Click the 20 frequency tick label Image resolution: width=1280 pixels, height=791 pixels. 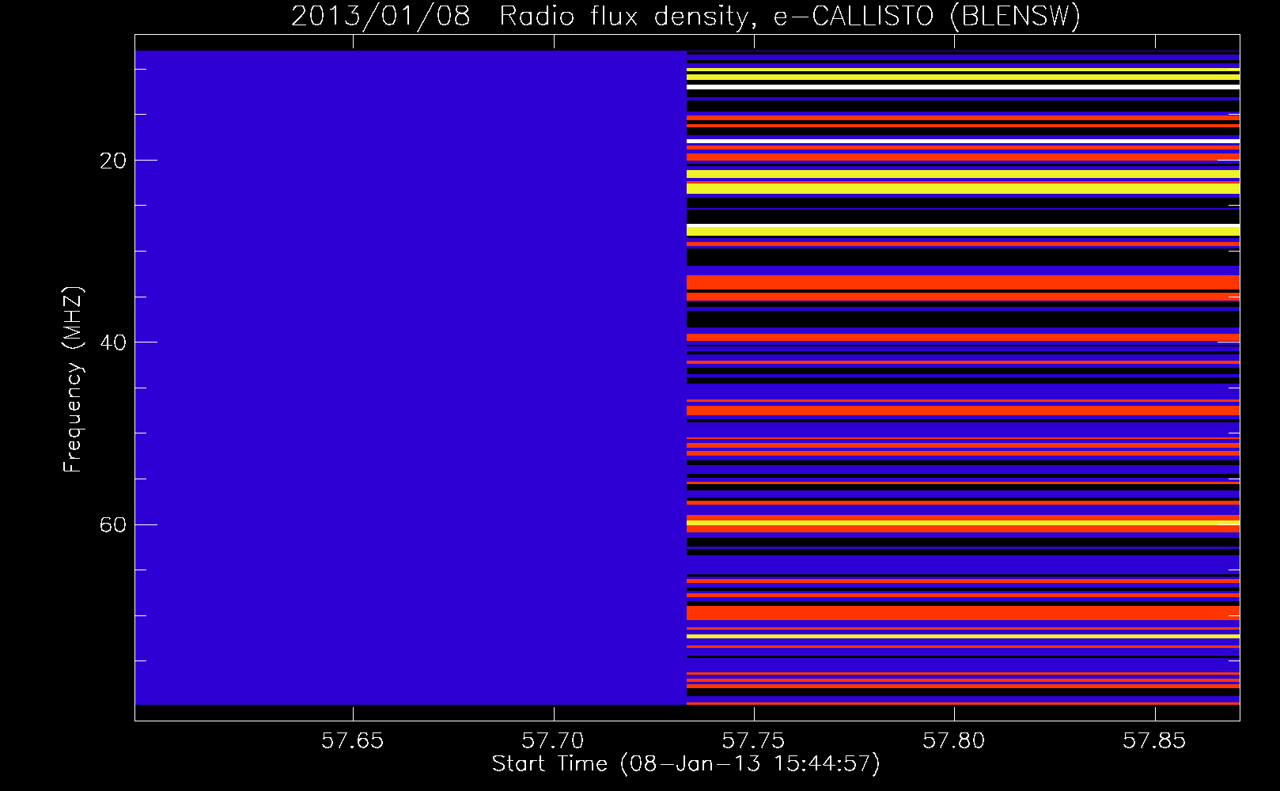point(113,161)
